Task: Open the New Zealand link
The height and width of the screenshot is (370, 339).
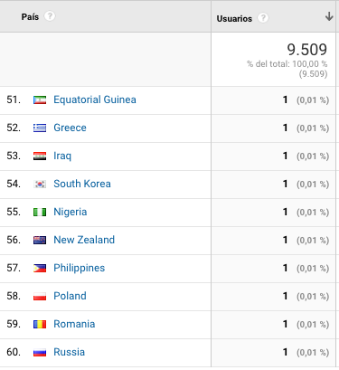Action: [x=84, y=240]
